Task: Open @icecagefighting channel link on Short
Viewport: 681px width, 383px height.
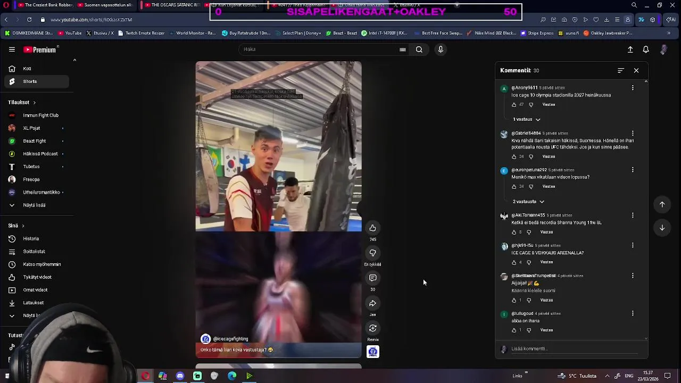Action: click(x=230, y=339)
